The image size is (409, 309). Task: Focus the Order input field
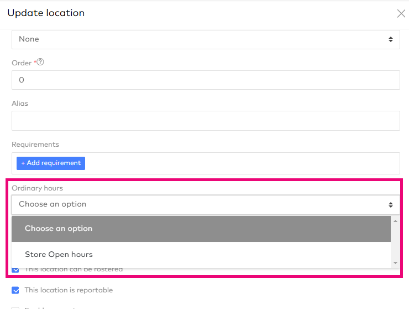point(206,80)
